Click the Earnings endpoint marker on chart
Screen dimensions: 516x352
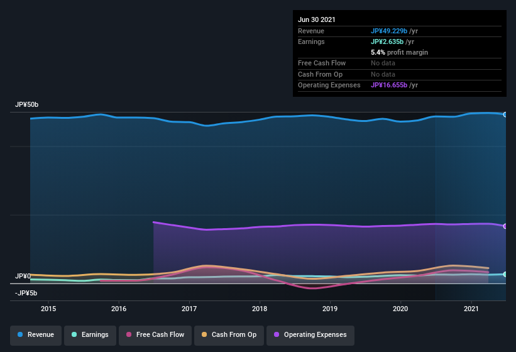pos(505,274)
